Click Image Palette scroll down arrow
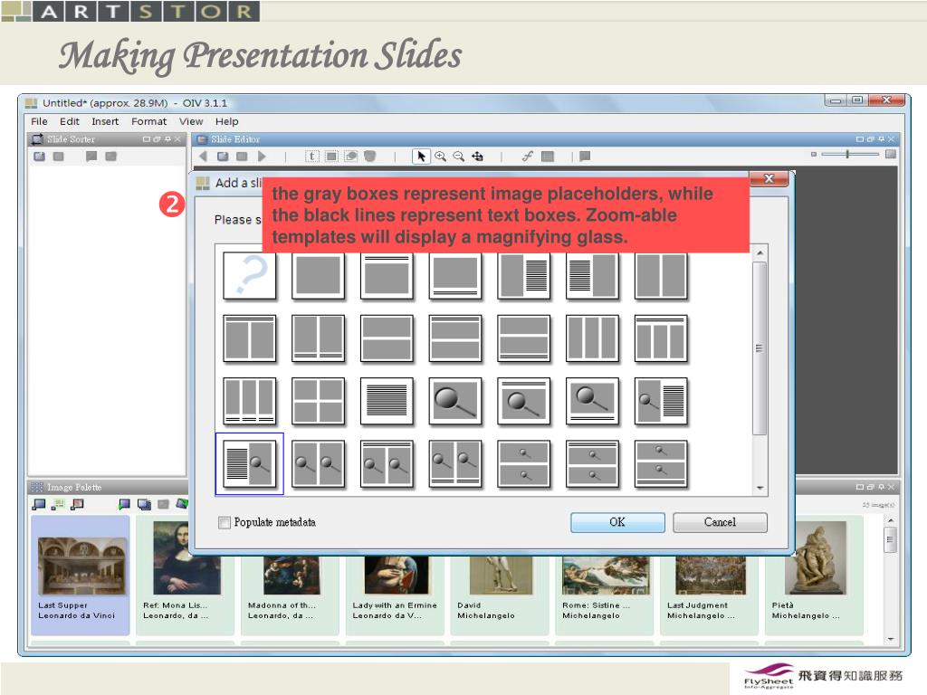 [891, 639]
